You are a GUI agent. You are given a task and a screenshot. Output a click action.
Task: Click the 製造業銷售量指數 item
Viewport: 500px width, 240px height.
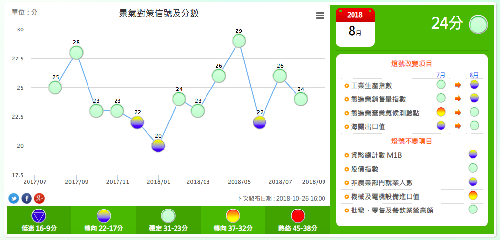[378, 99]
